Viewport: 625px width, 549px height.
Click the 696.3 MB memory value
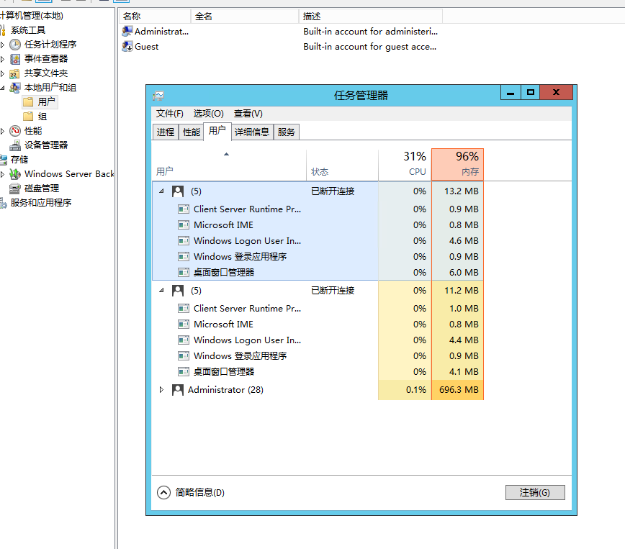point(459,390)
